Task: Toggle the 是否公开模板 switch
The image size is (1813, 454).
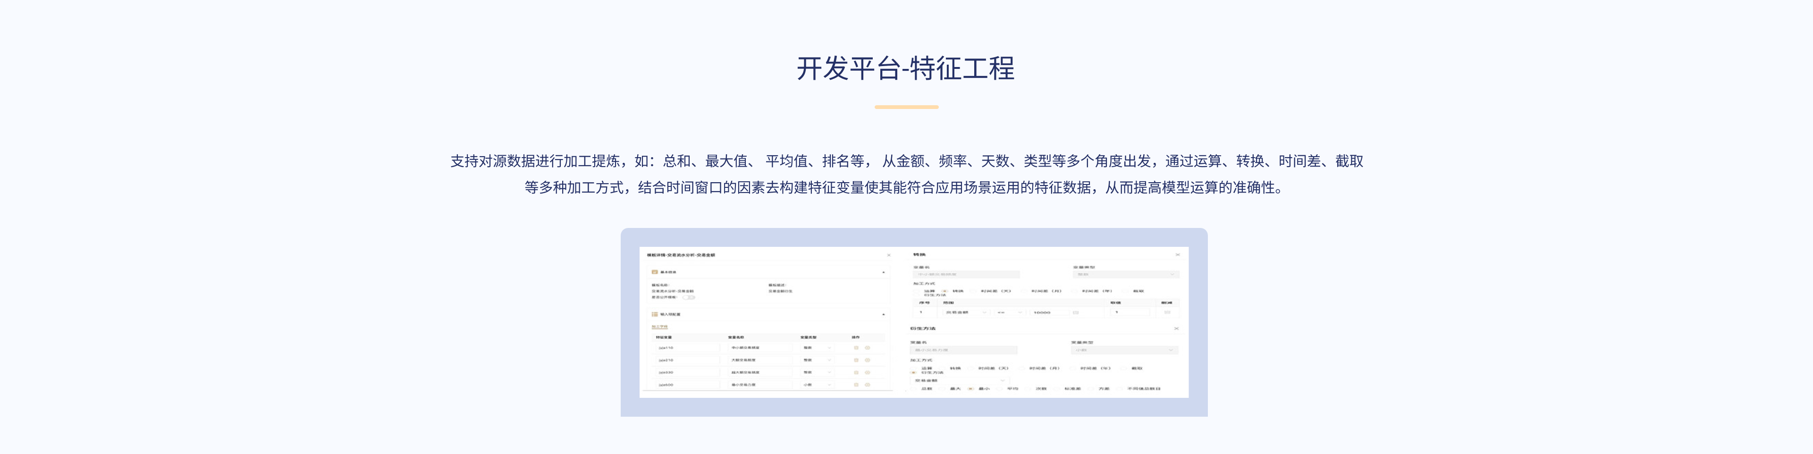Action: 689,297
